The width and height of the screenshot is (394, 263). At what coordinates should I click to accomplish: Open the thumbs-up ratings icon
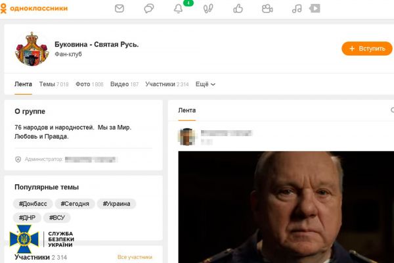(x=238, y=9)
